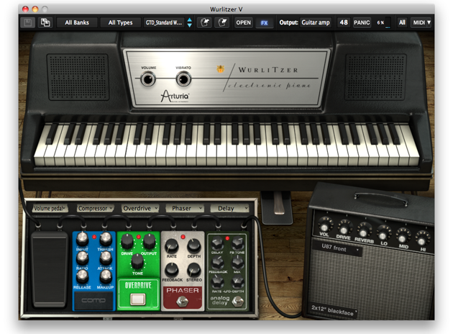Toggle the PHASER pedal footswitch
The height and width of the screenshot is (334, 453).
tap(183, 302)
